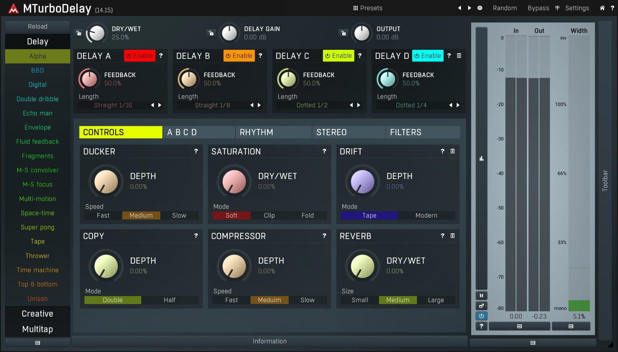Open help for DELAY A section

tap(161, 56)
